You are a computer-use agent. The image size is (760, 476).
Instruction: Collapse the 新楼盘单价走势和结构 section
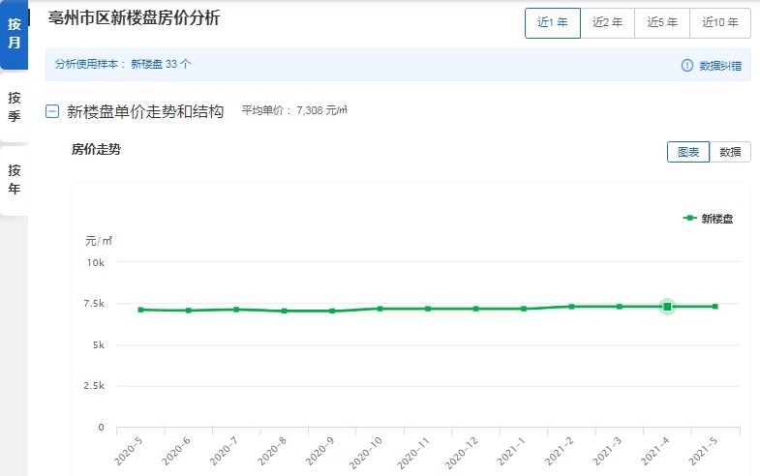pyautogui.click(x=52, y=112)
